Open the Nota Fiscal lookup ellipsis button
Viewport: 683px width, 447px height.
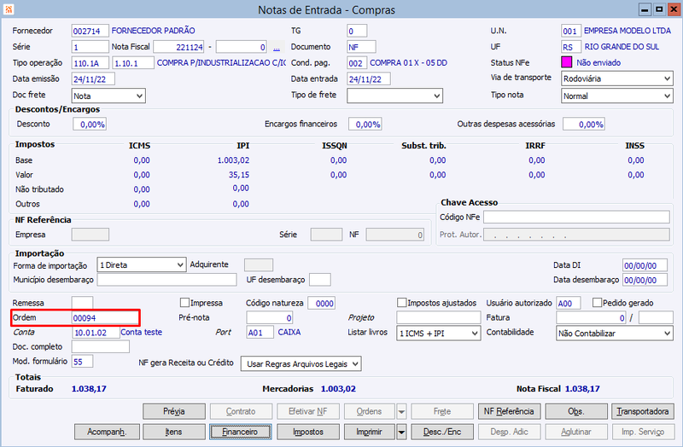coord(277,47)
